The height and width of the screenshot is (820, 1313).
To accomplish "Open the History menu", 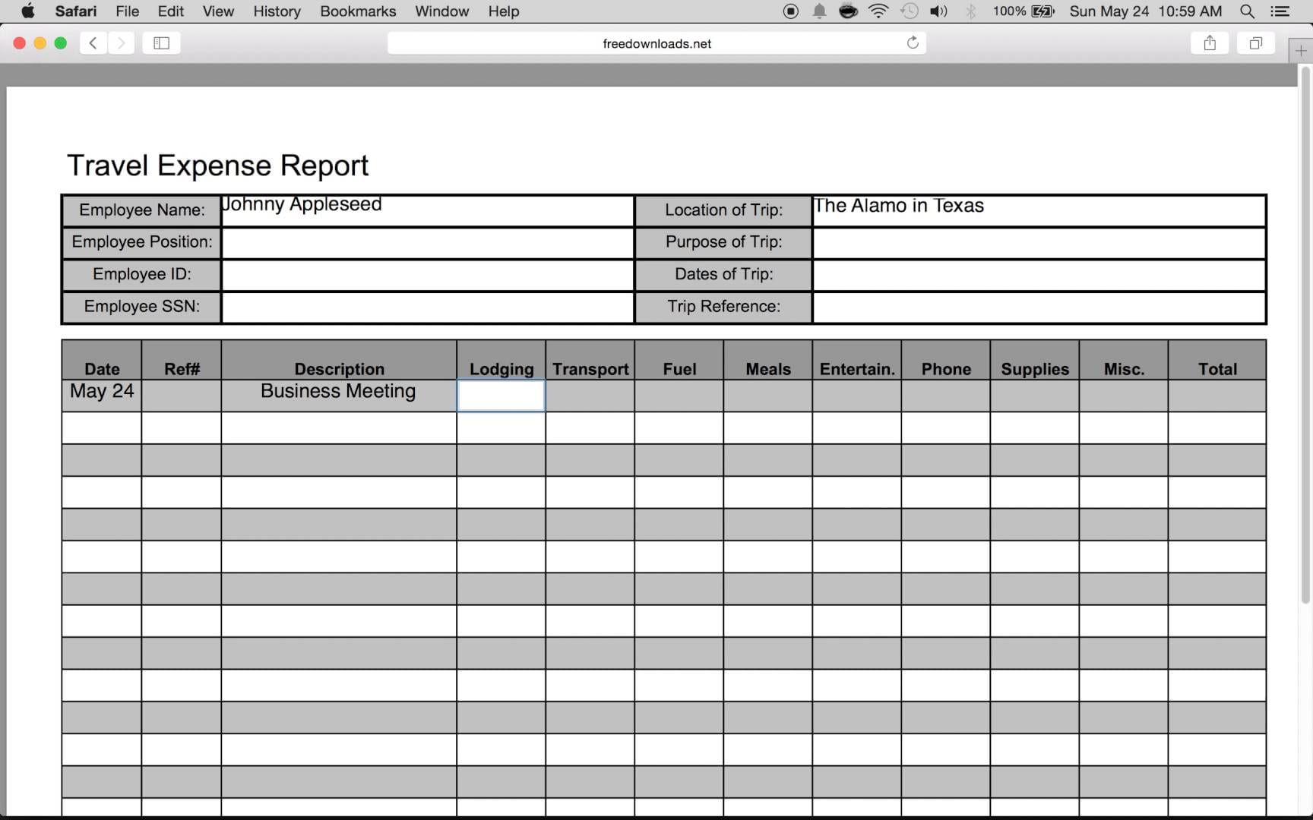I will point(276,11).
